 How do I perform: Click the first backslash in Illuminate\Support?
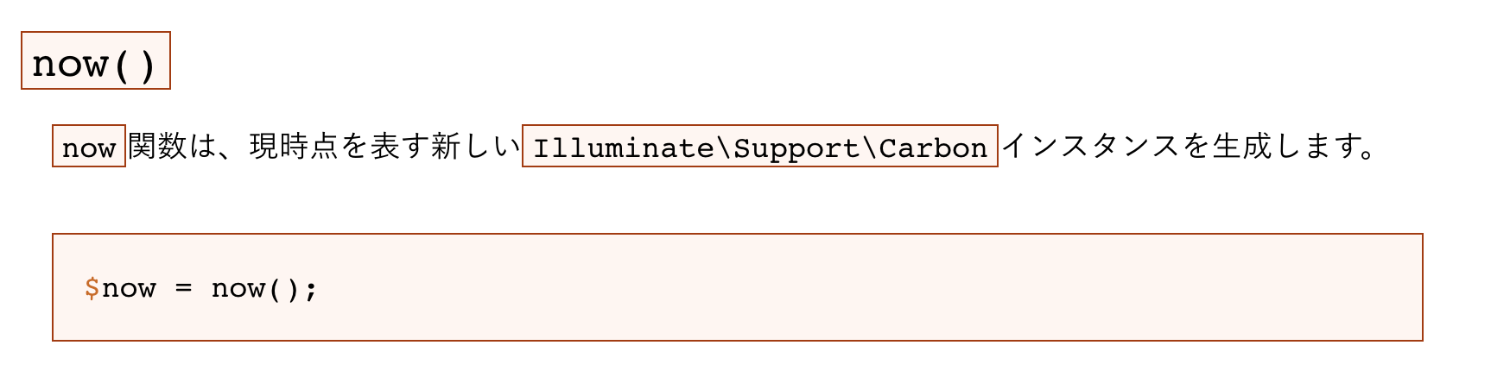pos(724,148)
